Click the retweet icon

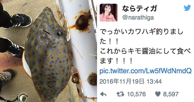point(120,94)
